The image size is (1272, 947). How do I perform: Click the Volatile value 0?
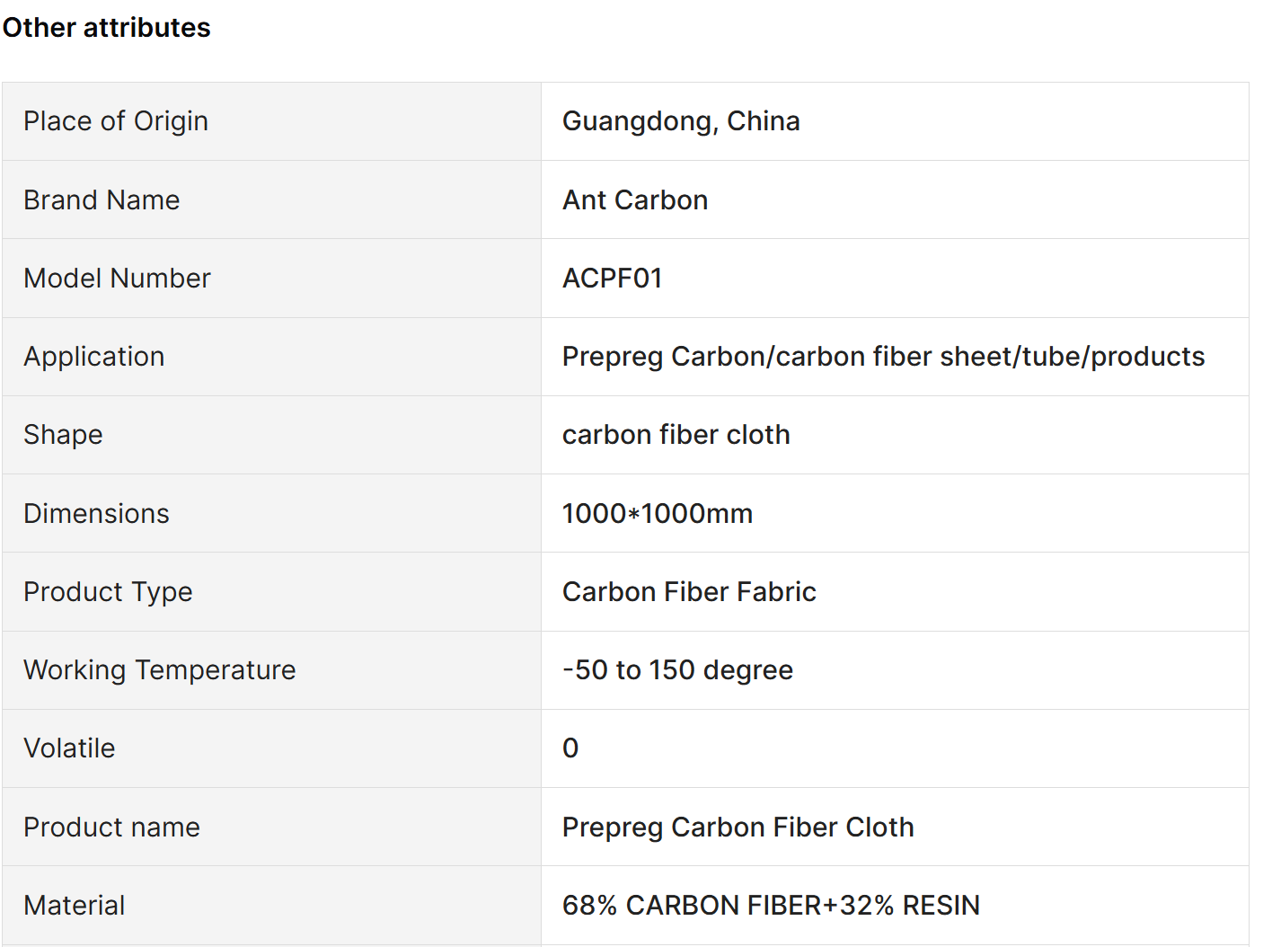coord(570,748)
